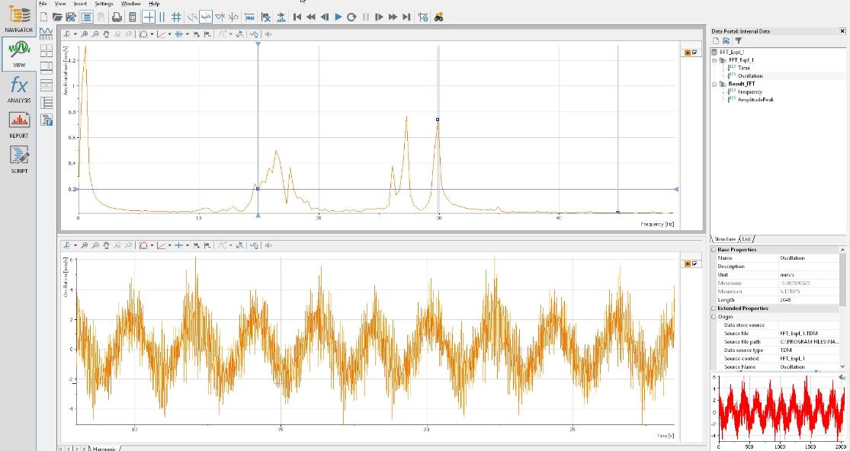Click the filter icon in Data Portal

738,40
